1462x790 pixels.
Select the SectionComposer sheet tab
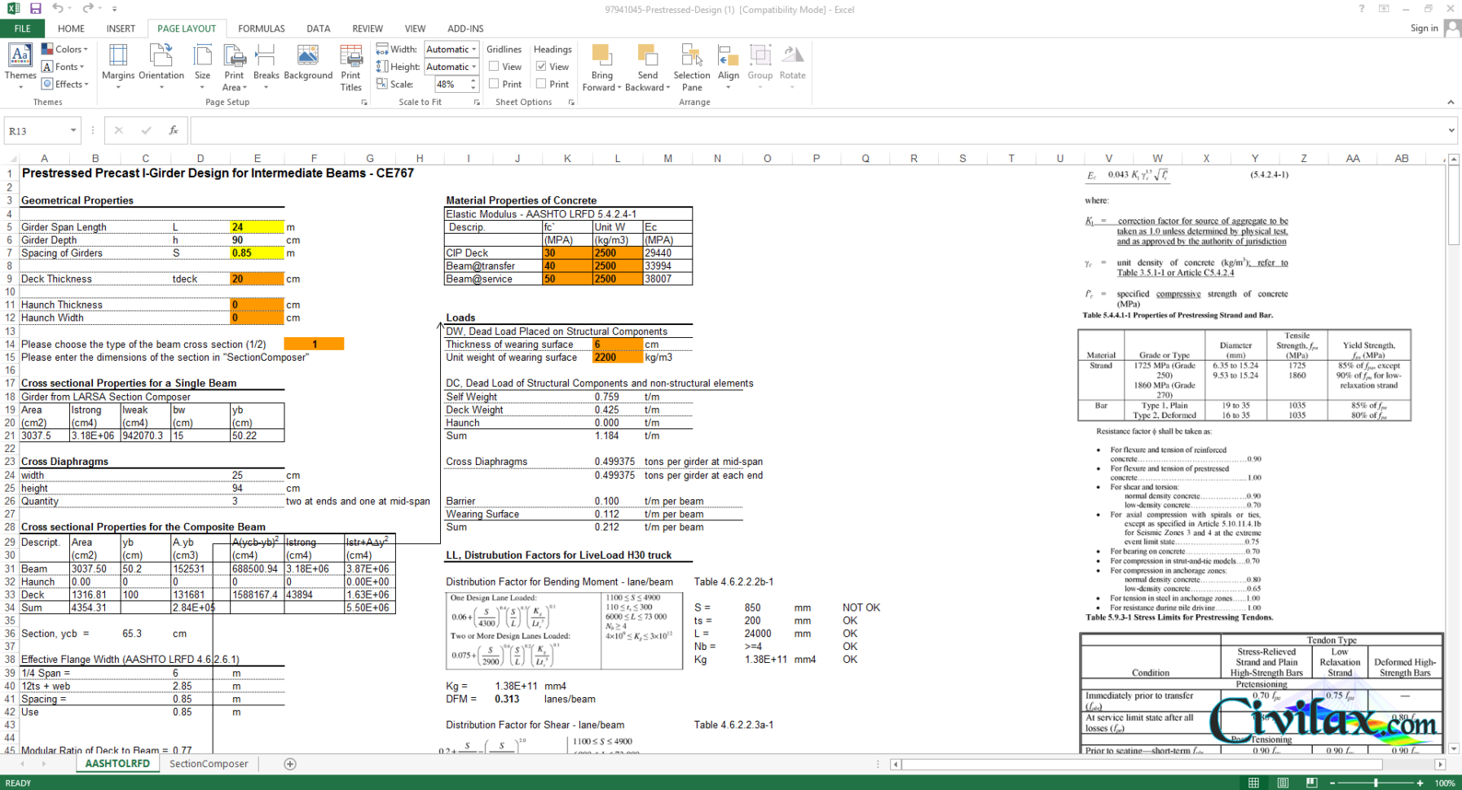click(209, 764)
